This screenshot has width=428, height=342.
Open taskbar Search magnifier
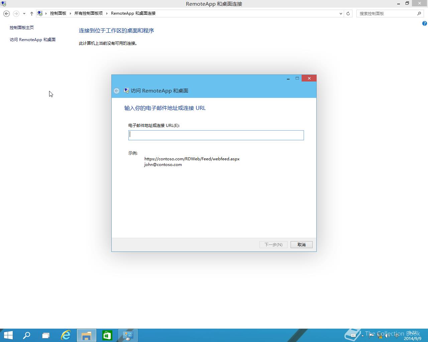coord(26,335)
